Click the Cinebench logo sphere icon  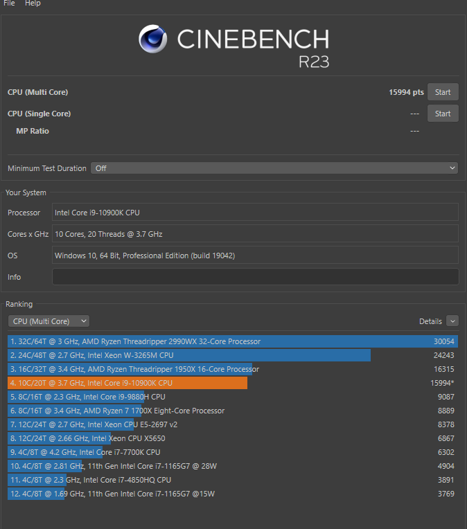pyautogui.click(x=152, y=39)
